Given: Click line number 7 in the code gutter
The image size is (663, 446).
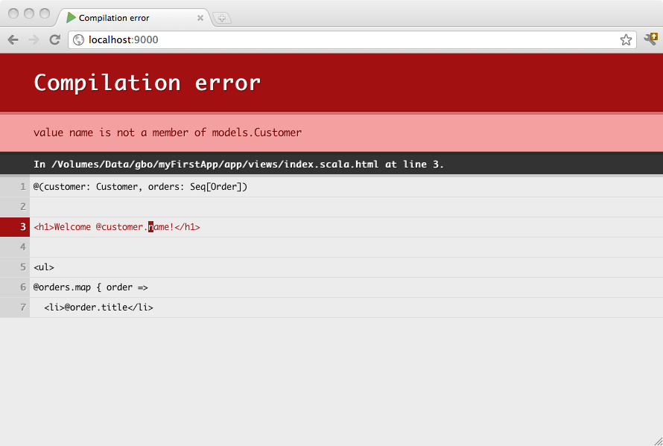Looking at the screenshot, I should tap(22, 307).
